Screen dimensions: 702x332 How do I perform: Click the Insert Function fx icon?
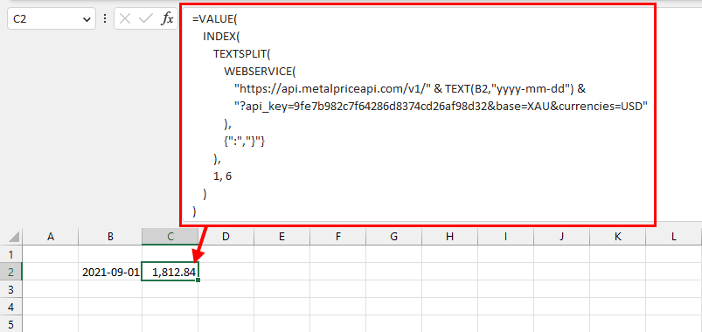click(168, 19)
